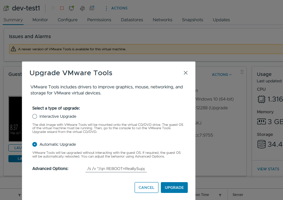Switch to the Summary tab
This screenshot has height=200, width=283.
tap(13, 20)
